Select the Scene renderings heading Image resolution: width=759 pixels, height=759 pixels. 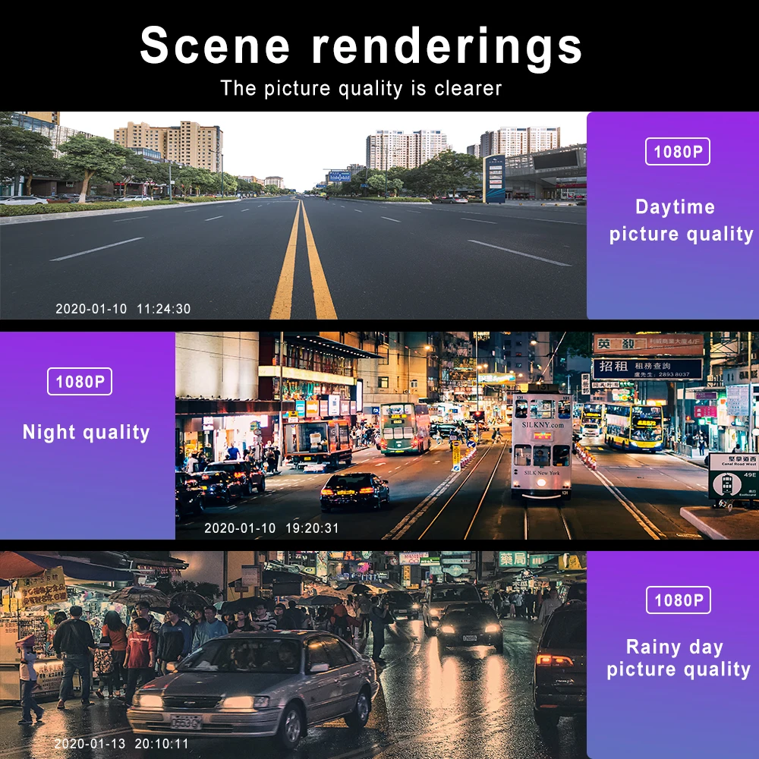tap(361, 46)
